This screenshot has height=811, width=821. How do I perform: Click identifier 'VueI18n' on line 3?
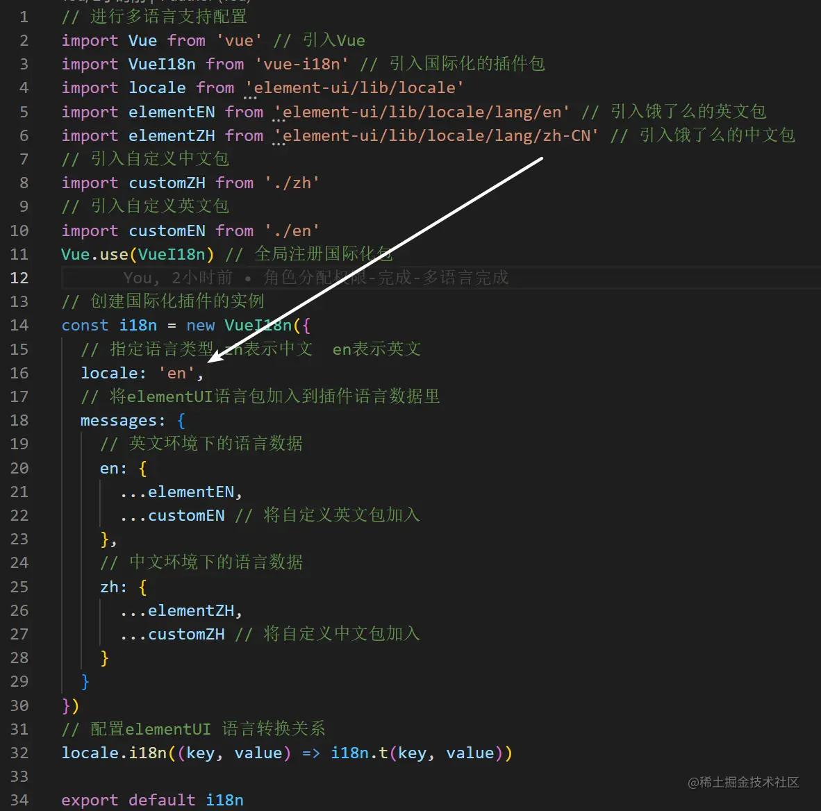point(162,64)
